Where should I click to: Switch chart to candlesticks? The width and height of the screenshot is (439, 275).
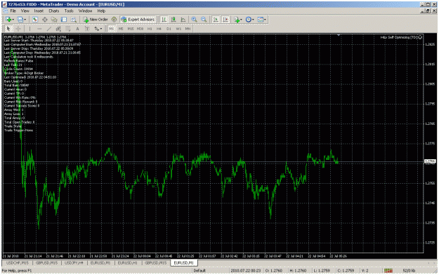173,20
